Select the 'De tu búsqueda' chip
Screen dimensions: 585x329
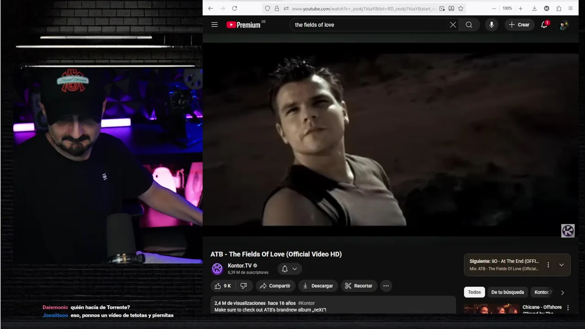tap(507, 292)
